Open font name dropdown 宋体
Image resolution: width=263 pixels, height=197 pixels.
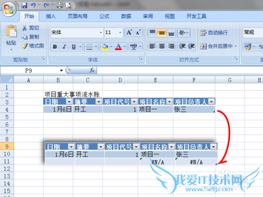pos(101,33)
